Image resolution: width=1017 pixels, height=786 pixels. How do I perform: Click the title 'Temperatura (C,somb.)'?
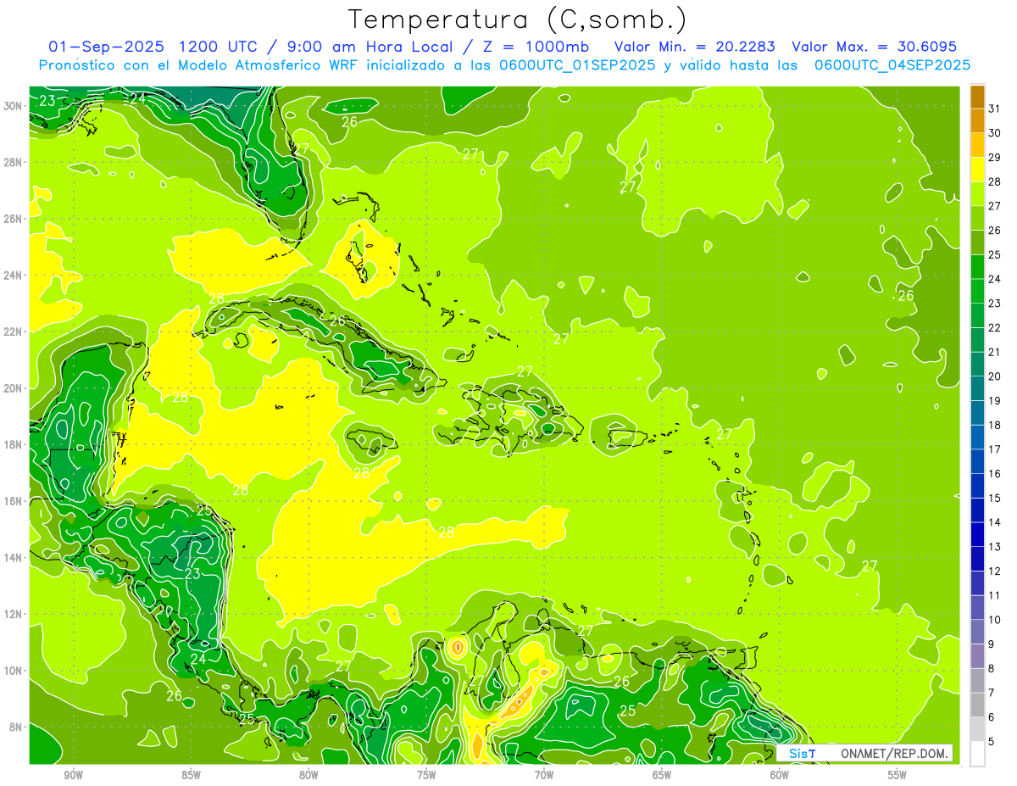tap(518, 20)
